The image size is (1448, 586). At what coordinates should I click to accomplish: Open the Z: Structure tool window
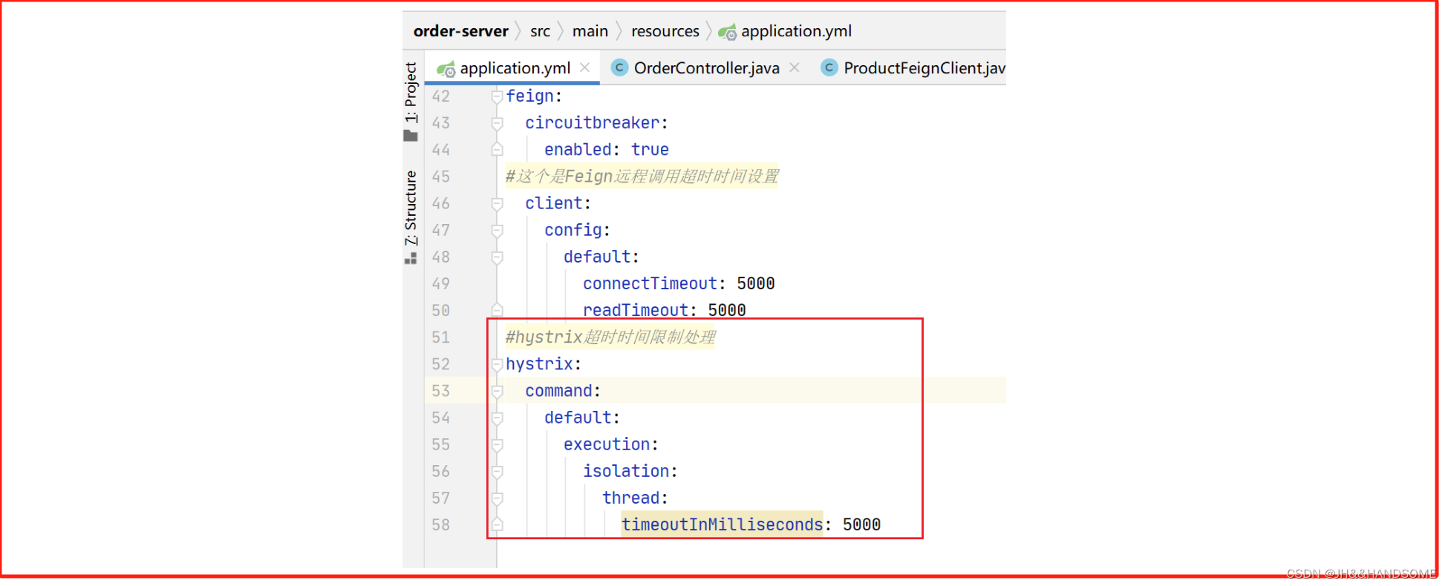411,208
